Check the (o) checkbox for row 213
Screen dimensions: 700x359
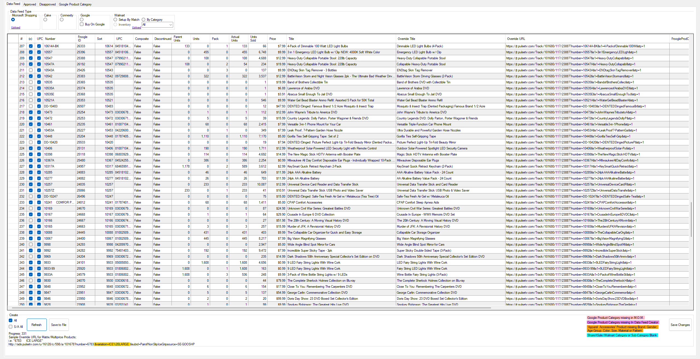[x=31, y=82]
